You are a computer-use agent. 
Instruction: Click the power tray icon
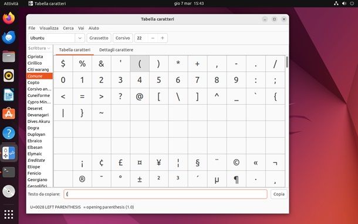[x=352, y=4]
